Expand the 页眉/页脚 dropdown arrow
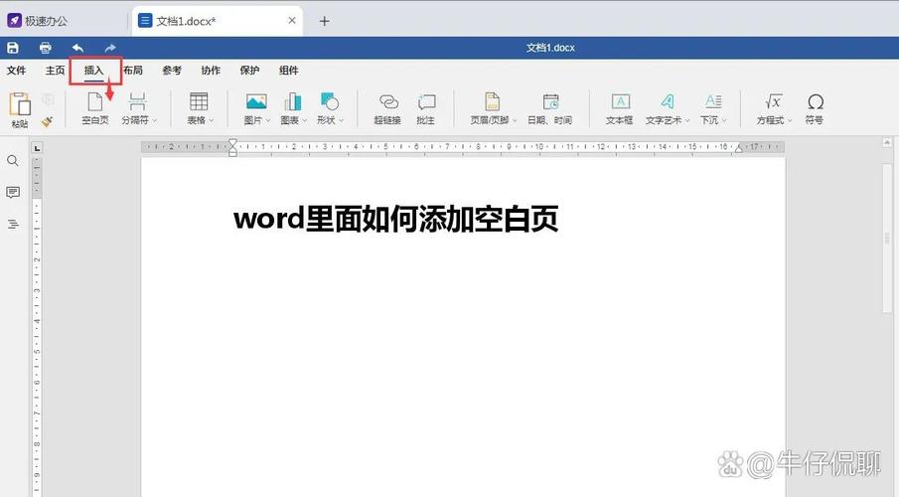Viewport: 899px width, 497px height. tap(515, 120)
